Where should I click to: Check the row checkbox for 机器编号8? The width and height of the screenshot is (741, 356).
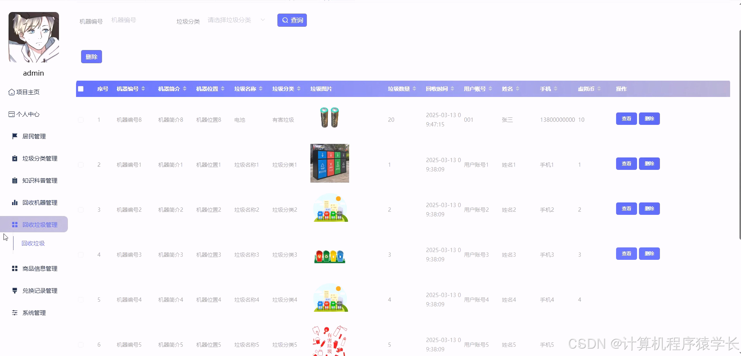click(81, 119)
